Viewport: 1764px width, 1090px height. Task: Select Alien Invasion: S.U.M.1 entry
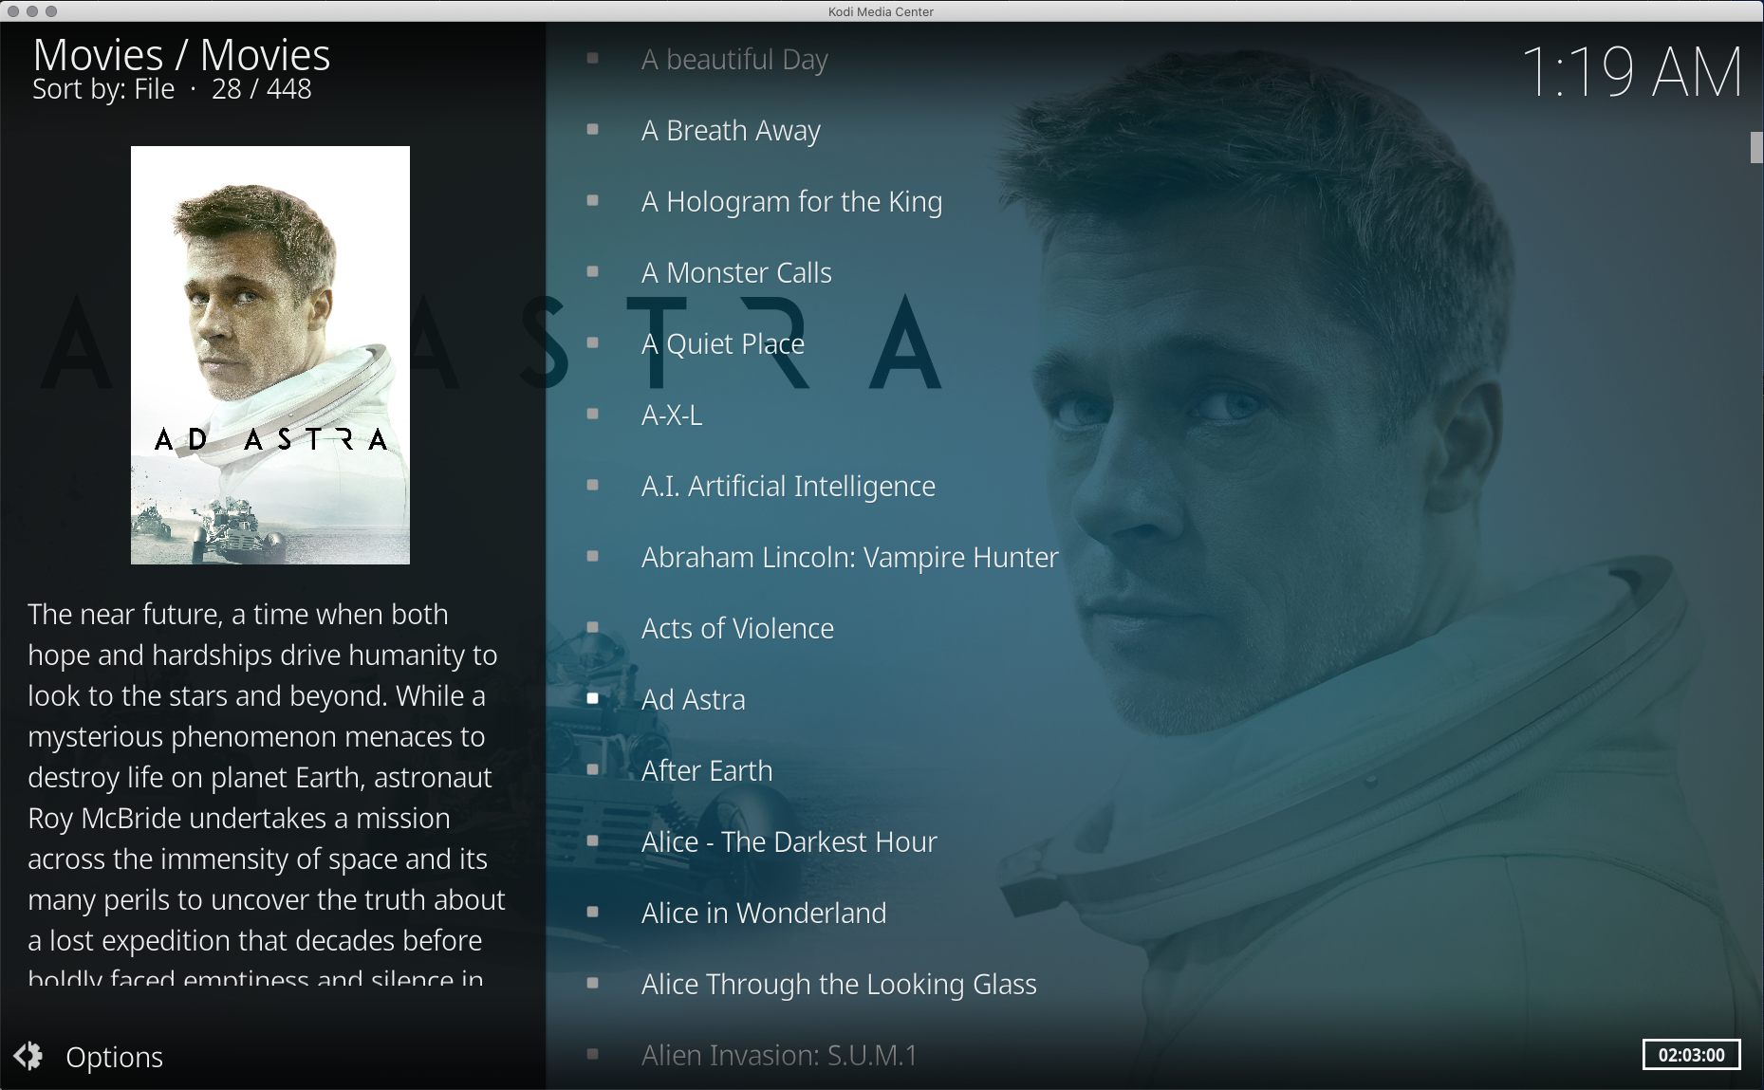pyautogui.click(x=779, y=1056)
